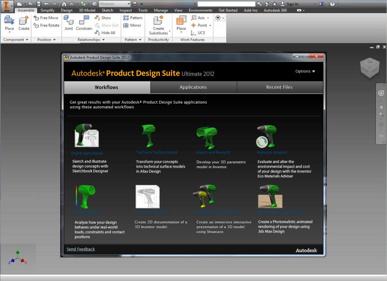387x281 pixels.
Task: Click the Joint relationship icon
Action: click(69, 21)
